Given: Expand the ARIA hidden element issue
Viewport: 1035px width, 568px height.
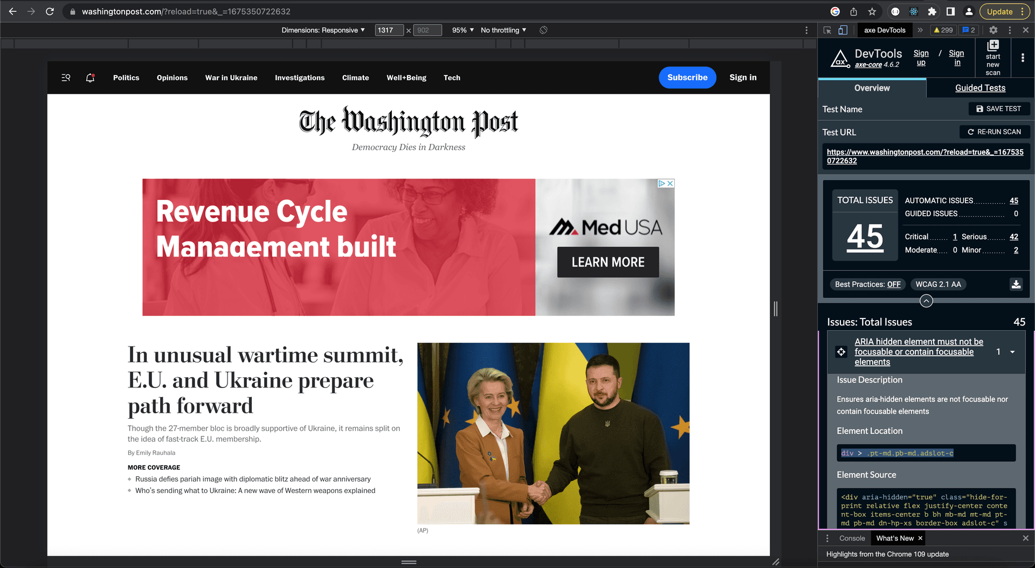Looking at the screenshot, I should point(1013,351).
